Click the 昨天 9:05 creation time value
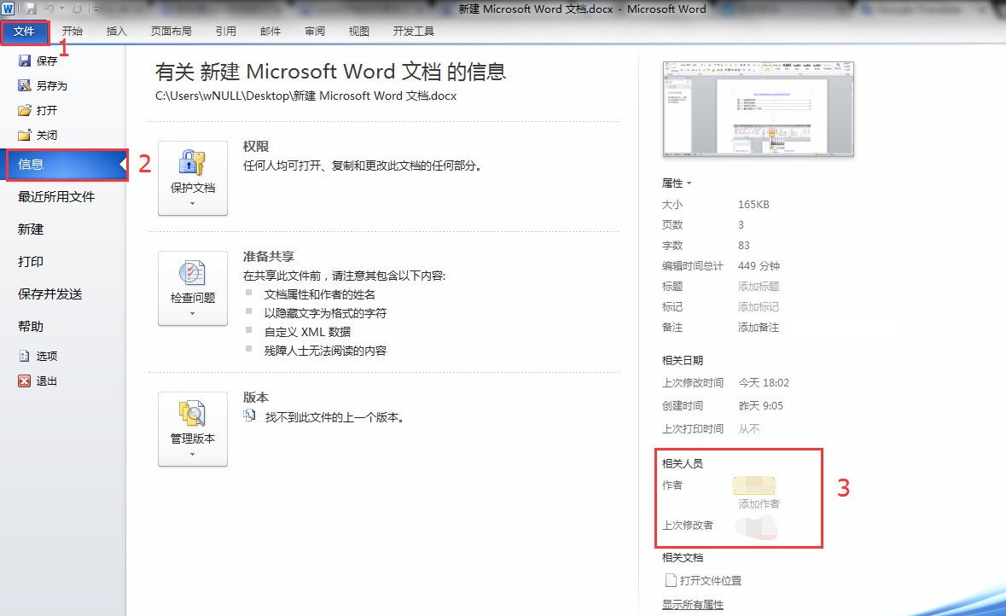This screenshot has height=616, width=1006. point(761,406)
